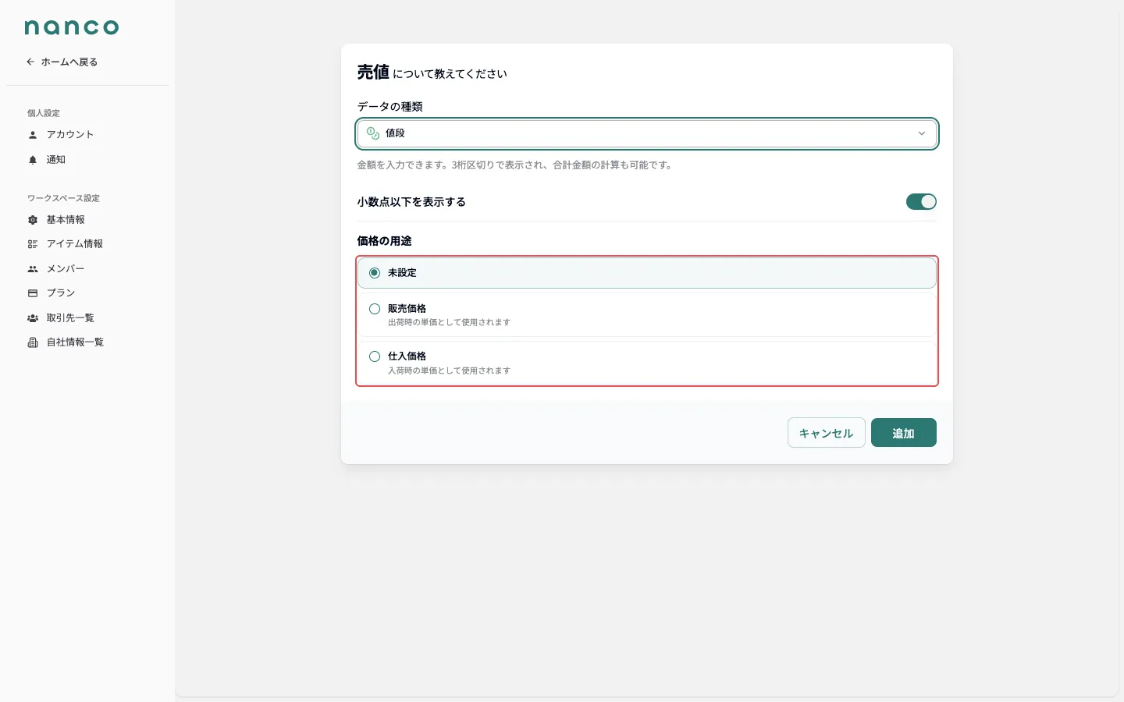1124x702 pixels.
Task: Click the 通知 bell icon
Action: pos(33,160)
